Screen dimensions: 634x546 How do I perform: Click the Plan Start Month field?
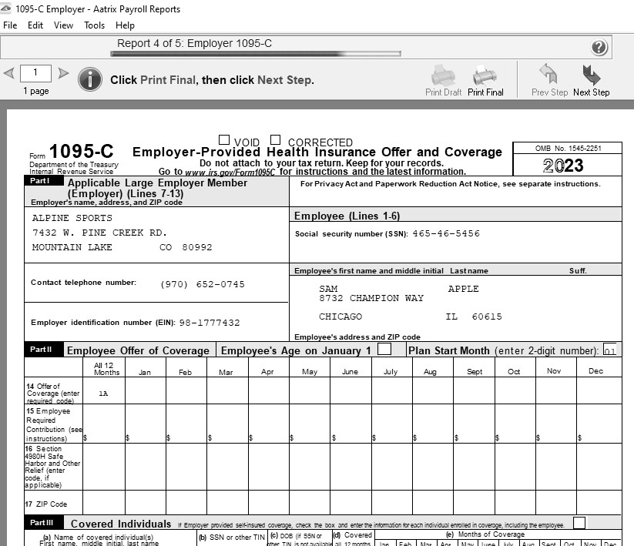610,350
